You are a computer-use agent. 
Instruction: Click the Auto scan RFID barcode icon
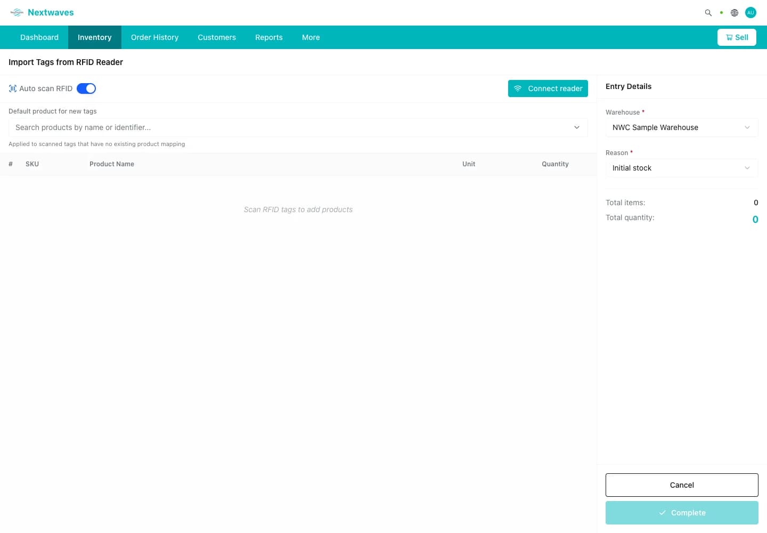pos(13,88)
